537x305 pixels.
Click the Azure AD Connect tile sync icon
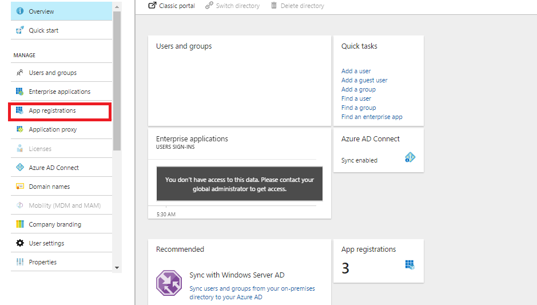pos(410,157)
